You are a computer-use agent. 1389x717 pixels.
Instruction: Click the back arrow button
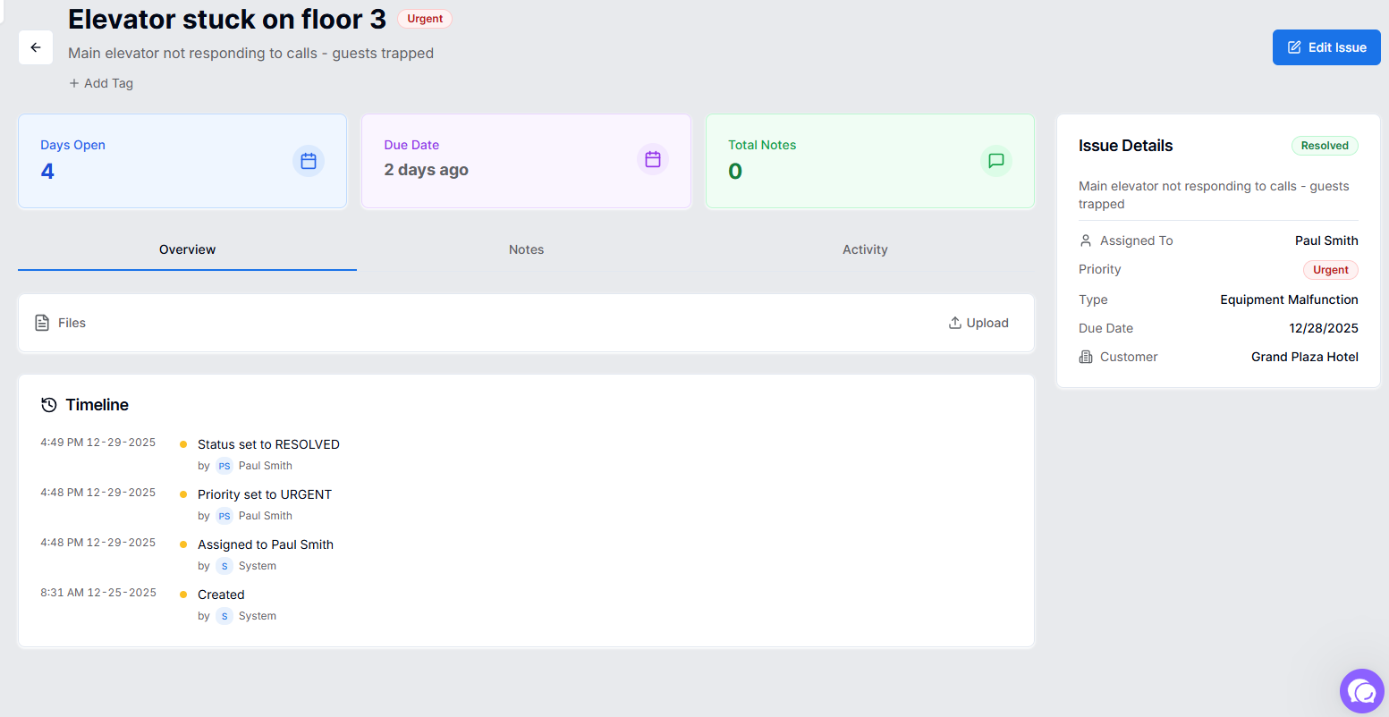coord(35,46)
